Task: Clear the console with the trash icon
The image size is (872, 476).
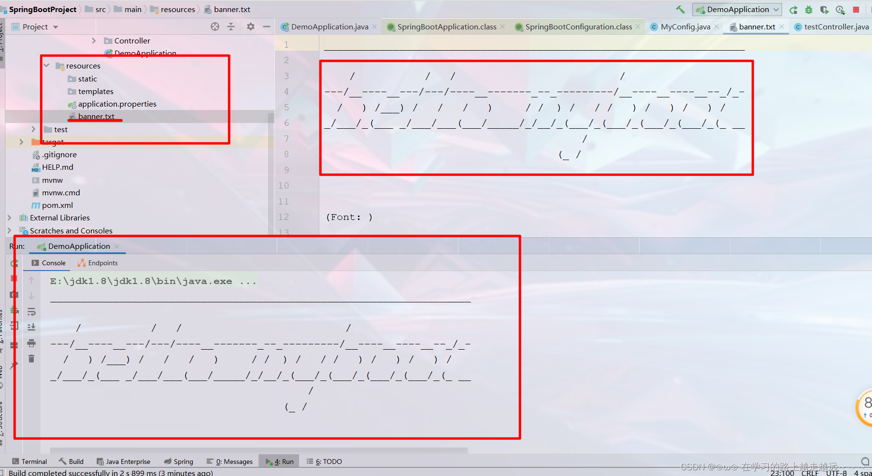Action: 31,359
